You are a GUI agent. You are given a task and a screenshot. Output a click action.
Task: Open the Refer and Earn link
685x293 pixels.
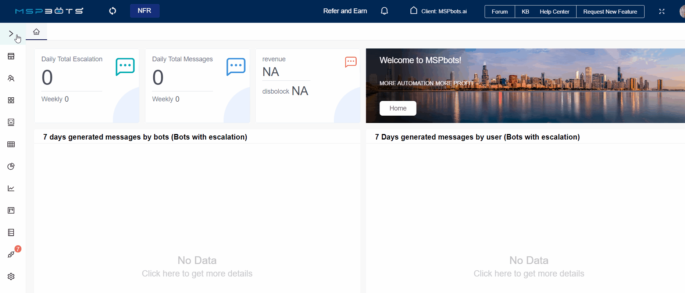(345, 11)
